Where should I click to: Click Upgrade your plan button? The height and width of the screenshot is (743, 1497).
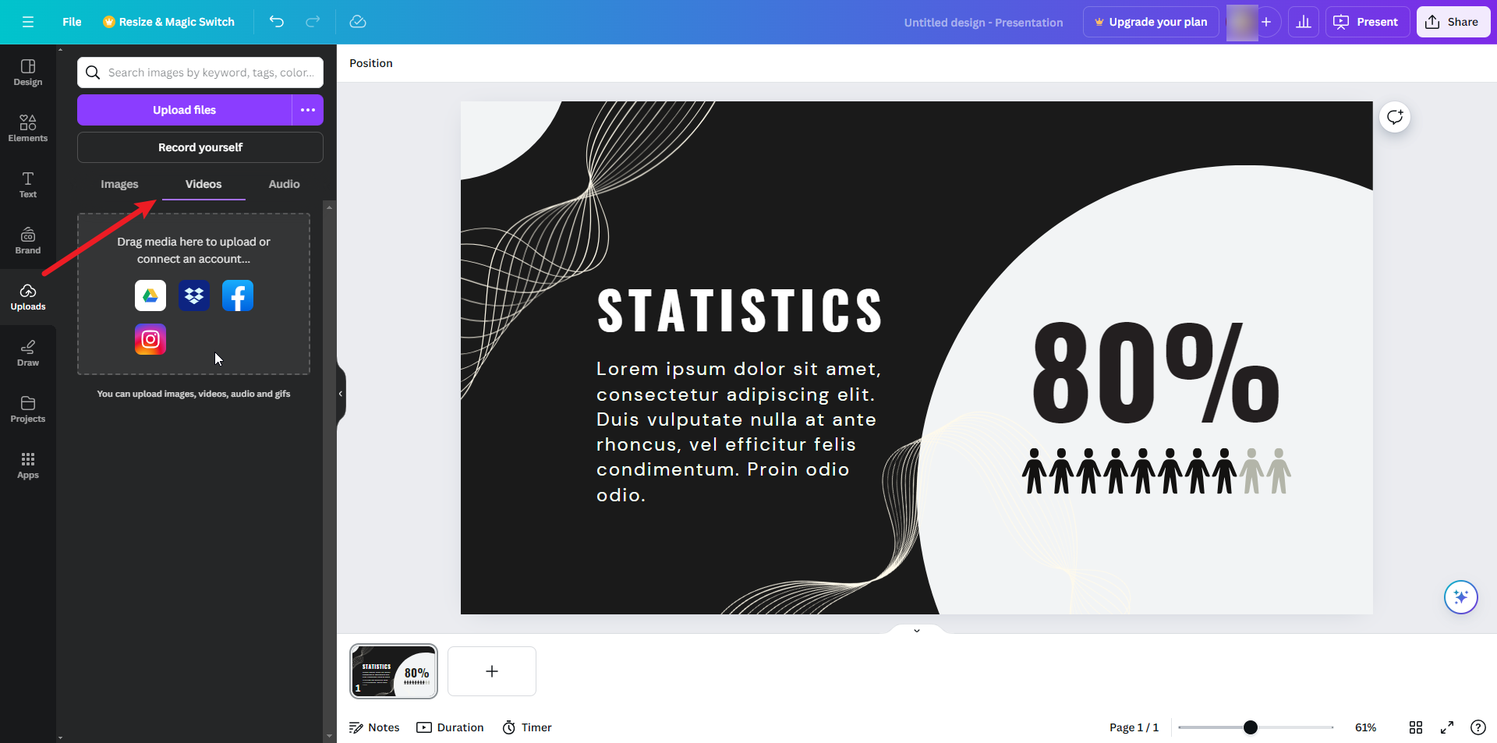tap(1151, 22)
